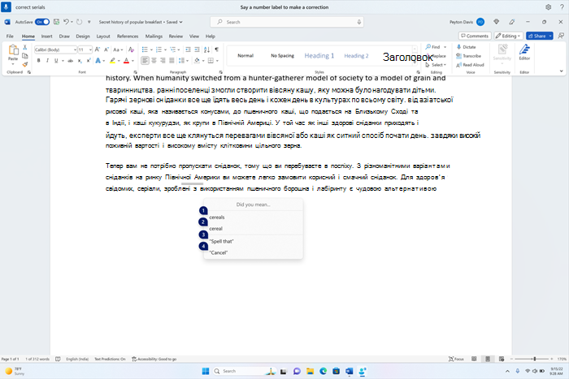
Task: Apply red font color
Action: pyautogui.click(x=126, y=61)
